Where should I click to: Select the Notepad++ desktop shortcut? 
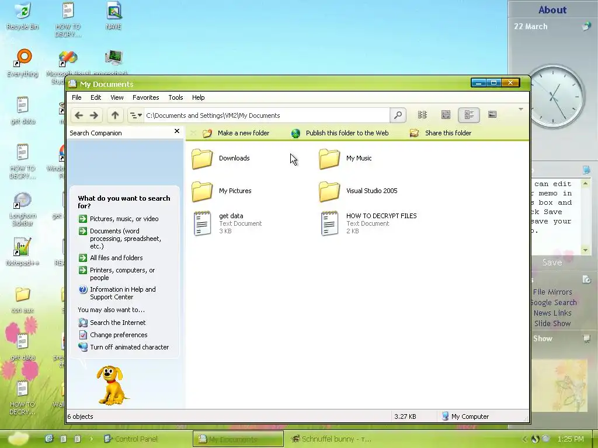[x=22, y=251]
